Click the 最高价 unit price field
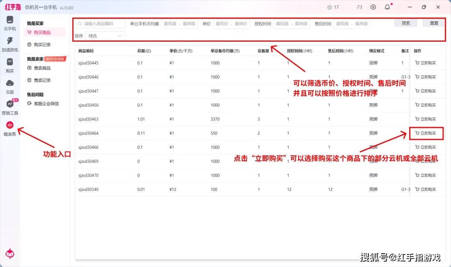Image resolution: width=451 pixels, height=267 pixels. (x=241, y=23)
